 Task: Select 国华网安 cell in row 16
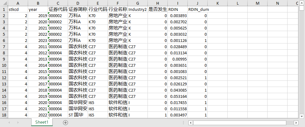78,102
